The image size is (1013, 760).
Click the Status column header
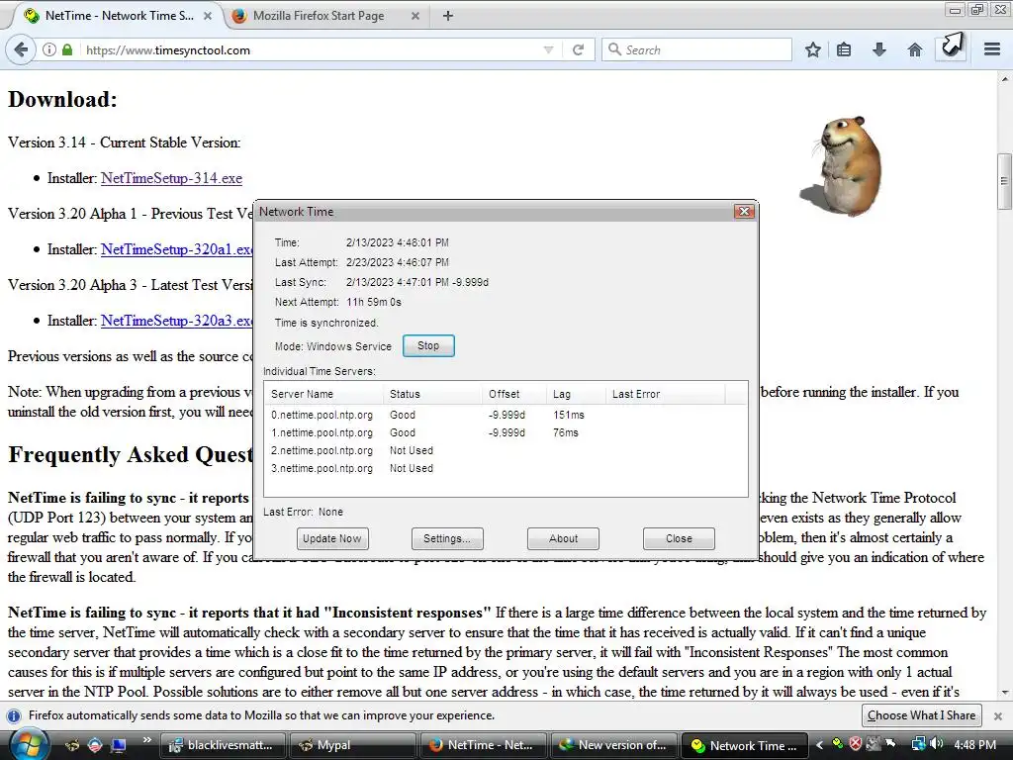pos(432,394)
